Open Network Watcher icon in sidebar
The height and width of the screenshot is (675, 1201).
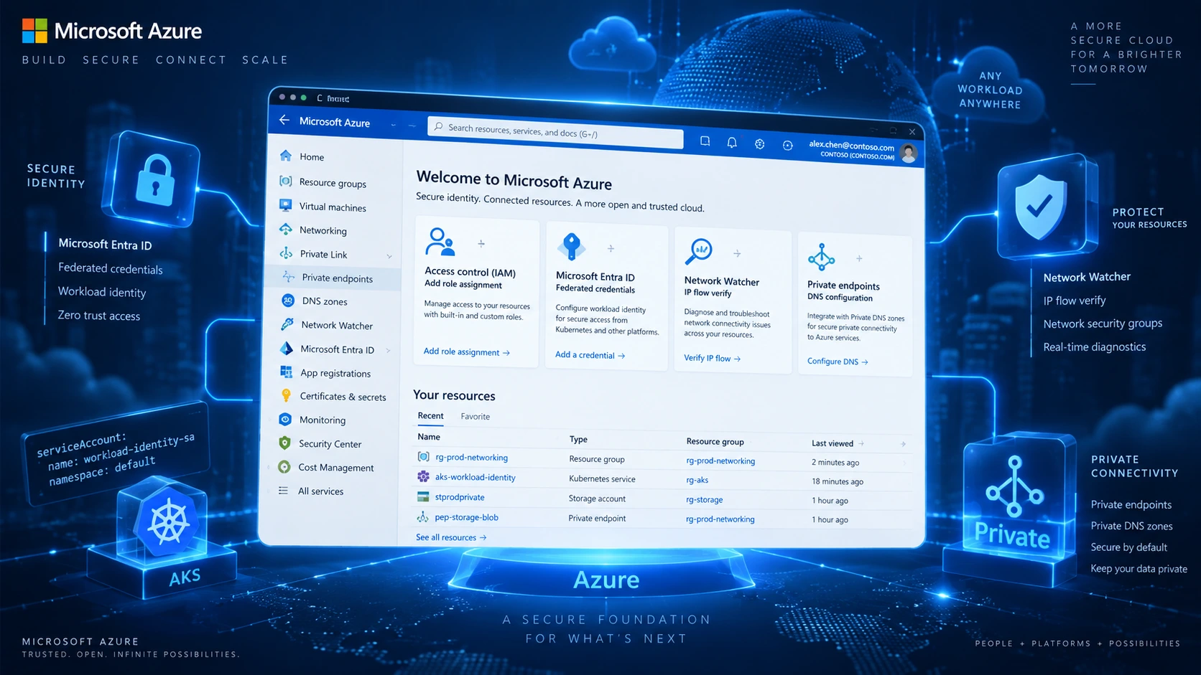287,324
